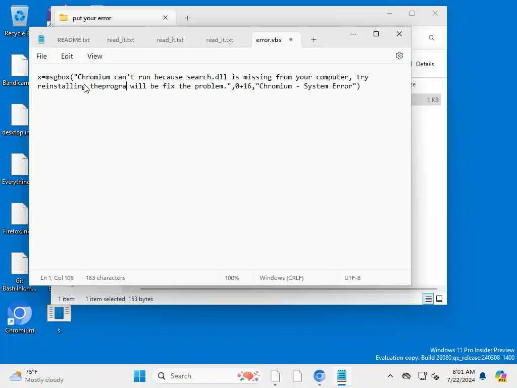This screenshot has height=388, width=517.
Task: Click 'System Error' in the script text
Action: (328, 86)
